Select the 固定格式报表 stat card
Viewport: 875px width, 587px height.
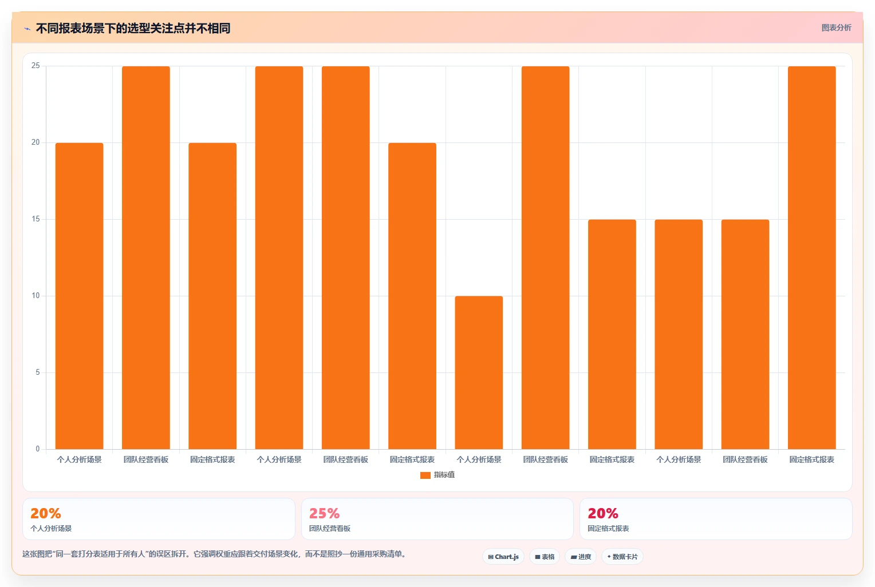716,519
